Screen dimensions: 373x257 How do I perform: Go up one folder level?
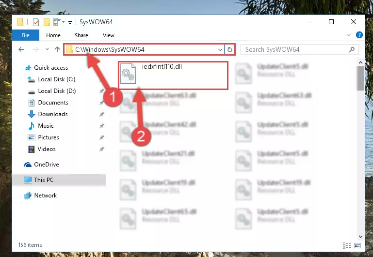[57, 49]
